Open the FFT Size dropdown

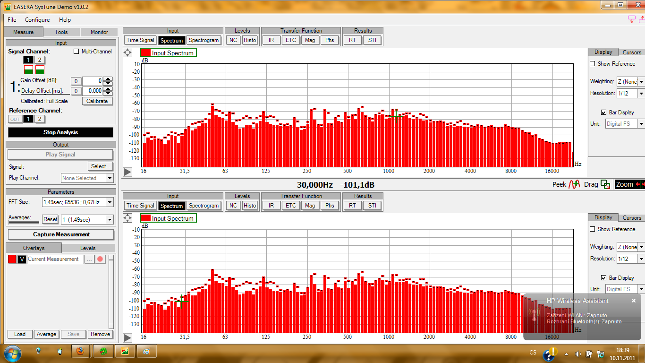110,202
